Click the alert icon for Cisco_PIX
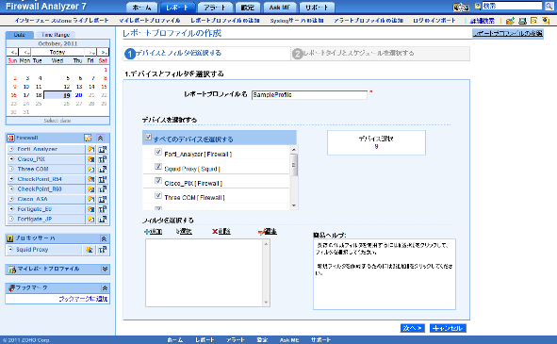 [x=90, y=159]
